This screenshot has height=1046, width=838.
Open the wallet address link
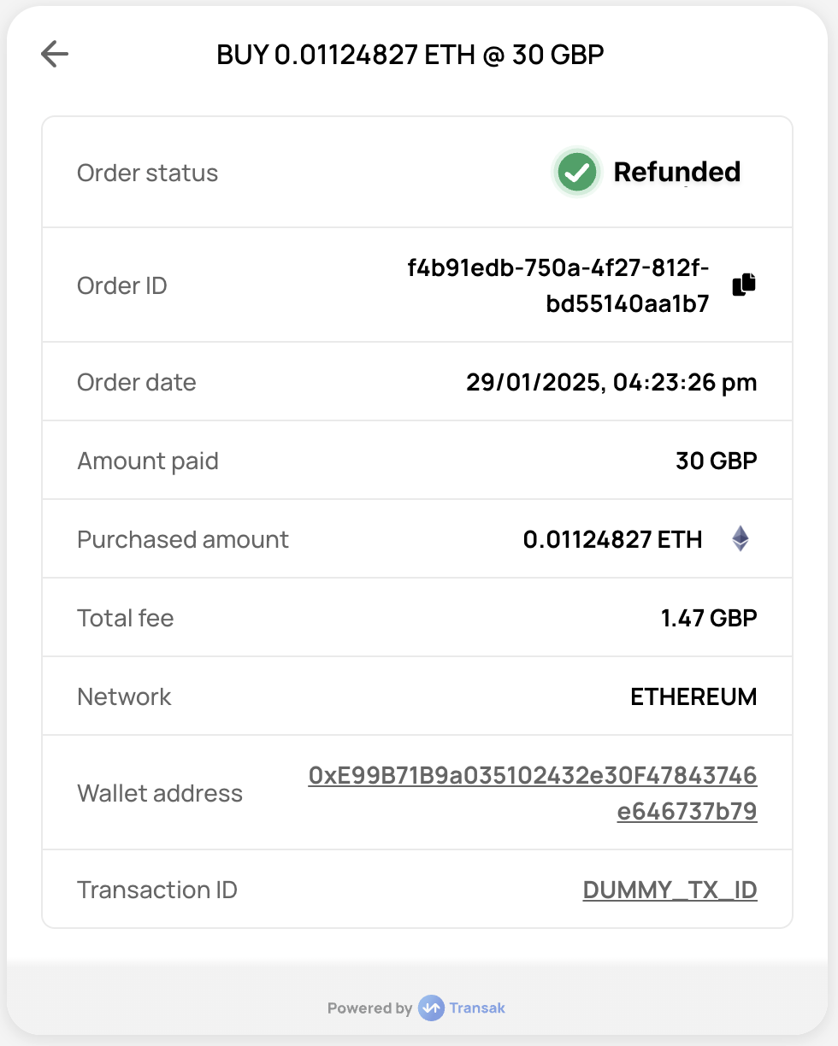pyautogui.click(x=533, y=793)
